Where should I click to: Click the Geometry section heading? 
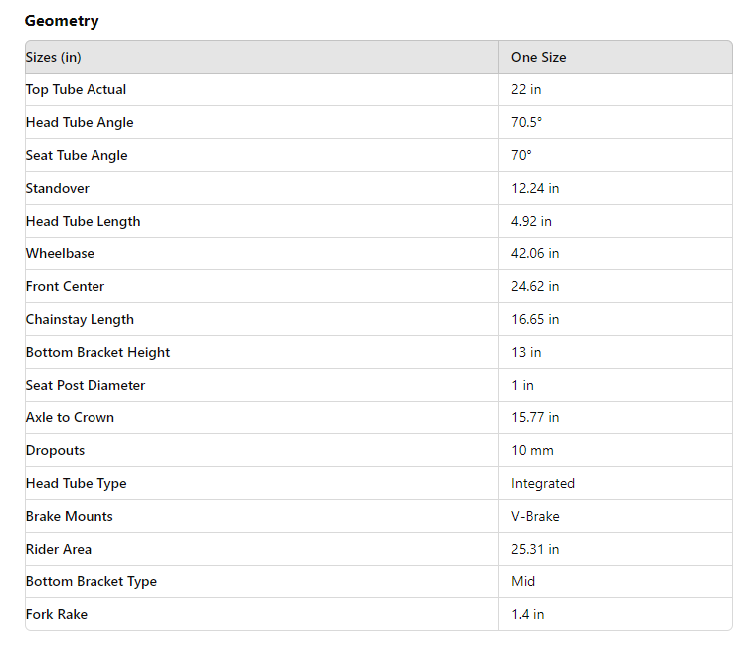pyautogui.click(x=62, y=21)
